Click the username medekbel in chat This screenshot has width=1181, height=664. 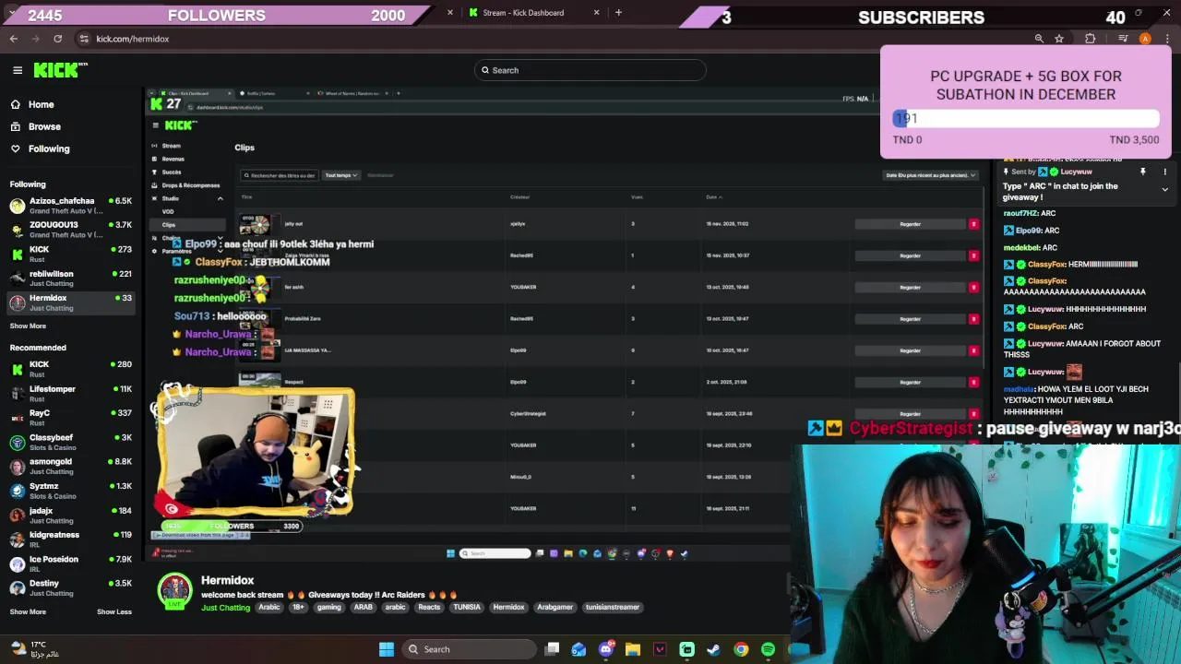point(1021,248)
